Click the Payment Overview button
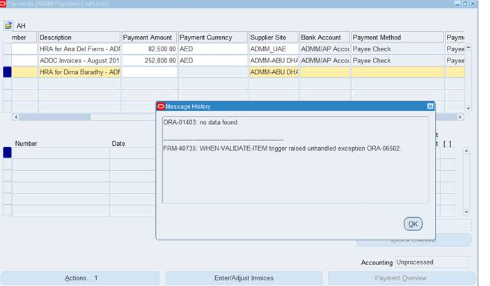This screenshot has width=490, height=286. coord(401,278)
